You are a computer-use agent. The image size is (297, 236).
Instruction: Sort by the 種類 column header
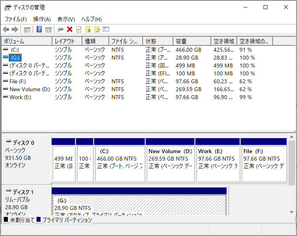point(95,41)
